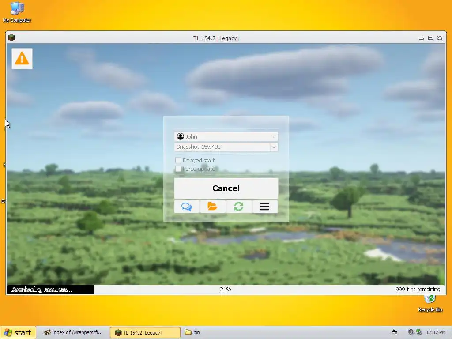Toggle the Delayed start checkbox

click(x=178, y=160)
